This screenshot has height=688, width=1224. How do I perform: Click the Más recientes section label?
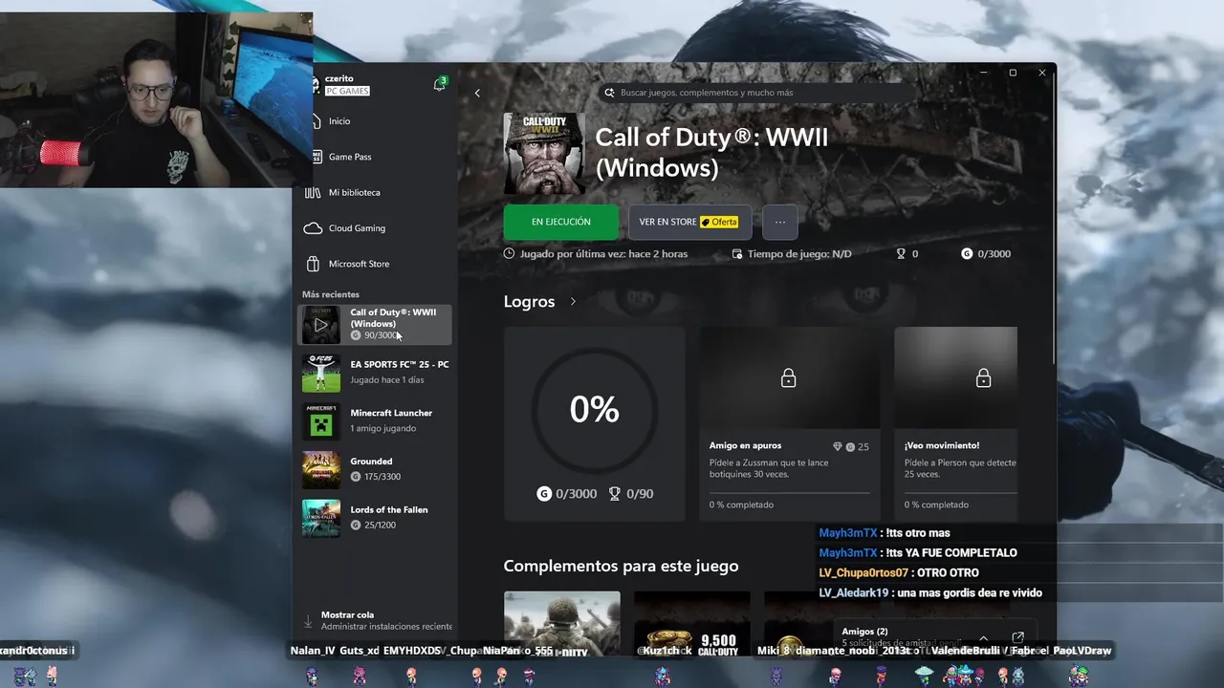[331, 294]
